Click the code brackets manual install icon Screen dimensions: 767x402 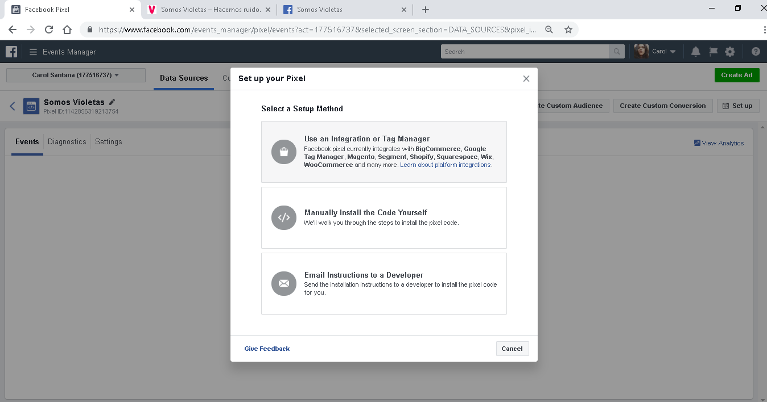[284, 217]
